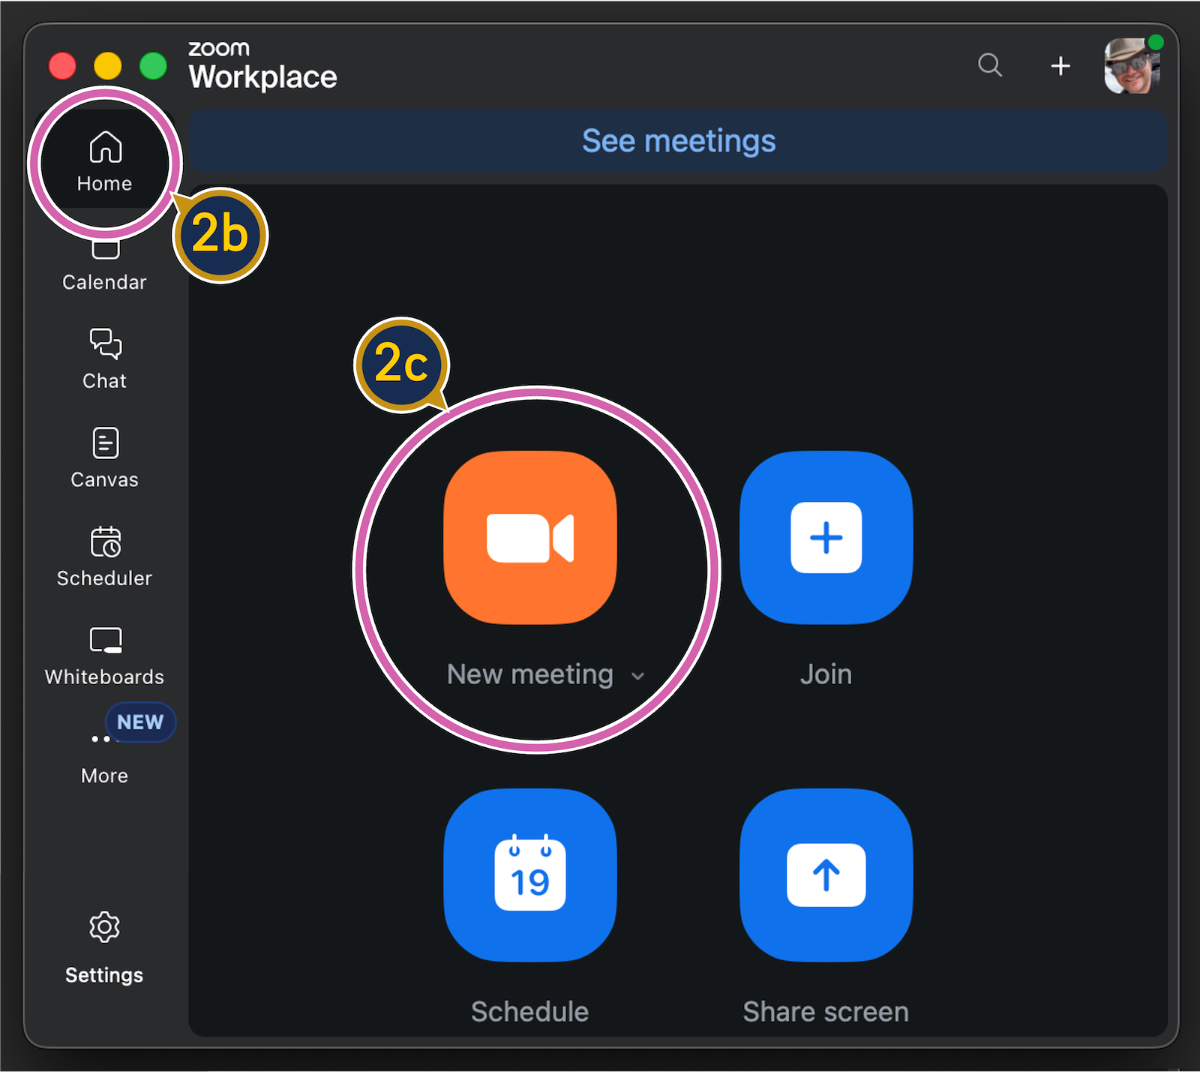The height and width of the screenshot is (1072, 1200).
Task: Open Whiteboards from the sidebar
Action: coord(105,656)
